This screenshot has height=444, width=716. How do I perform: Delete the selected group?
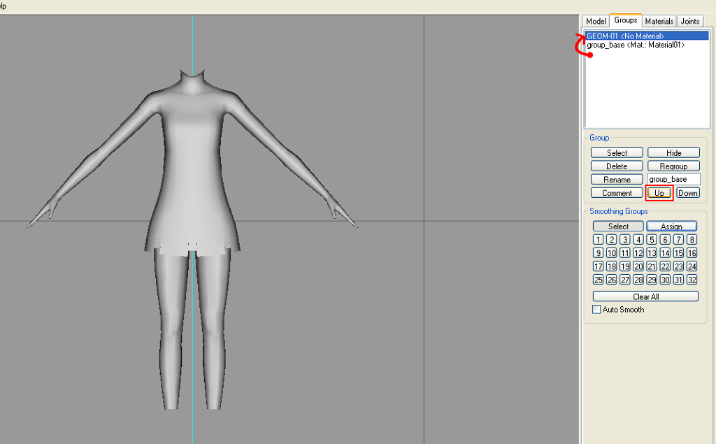tap(617, 166)
